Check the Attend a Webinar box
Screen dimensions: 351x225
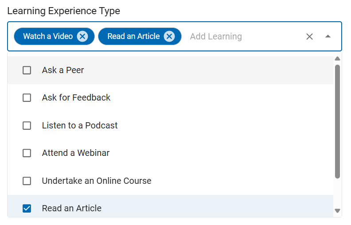[27, 153]
